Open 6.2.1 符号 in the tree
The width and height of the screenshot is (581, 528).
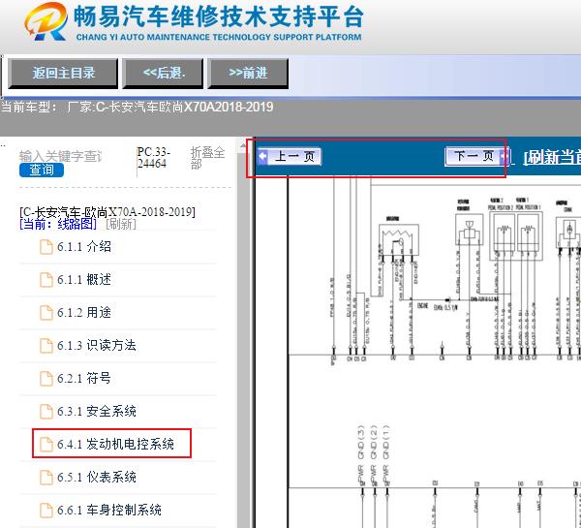(x=84, y=378)
